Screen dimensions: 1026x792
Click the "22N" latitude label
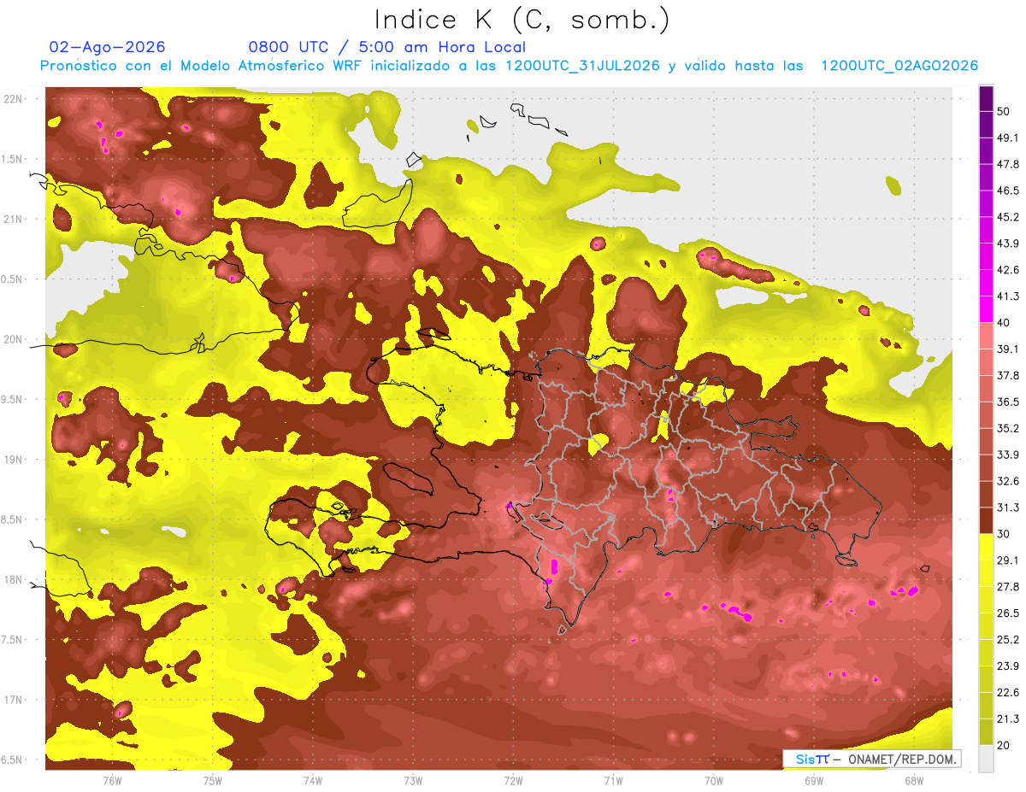tap(14, 99)
